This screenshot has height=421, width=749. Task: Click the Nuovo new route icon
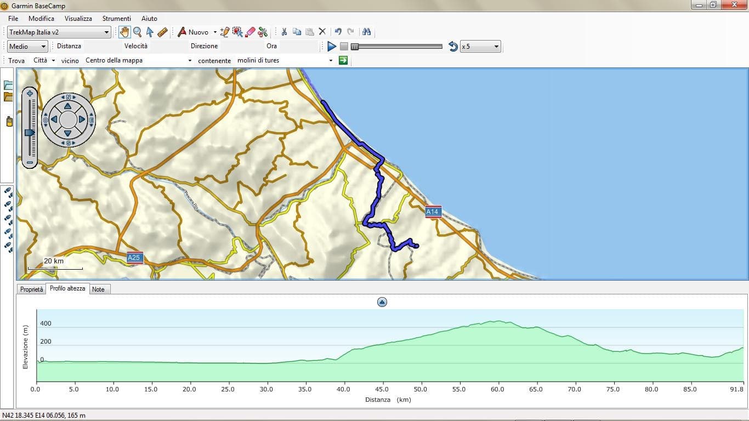(182, 32)
